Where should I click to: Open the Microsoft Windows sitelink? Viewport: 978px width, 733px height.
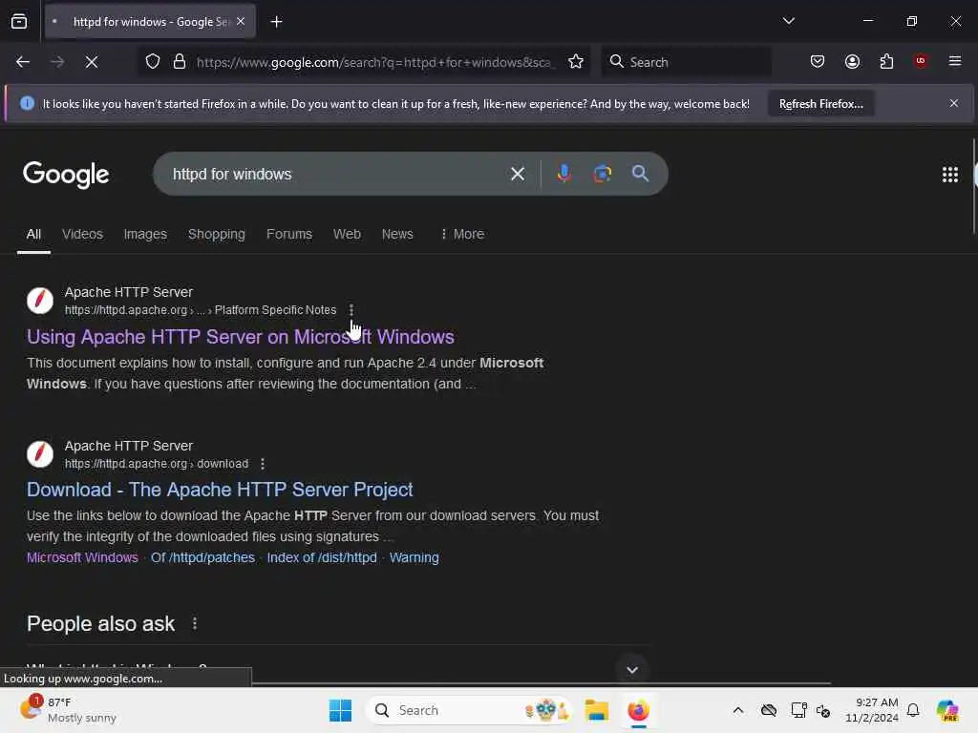click(x=82, y=557)
